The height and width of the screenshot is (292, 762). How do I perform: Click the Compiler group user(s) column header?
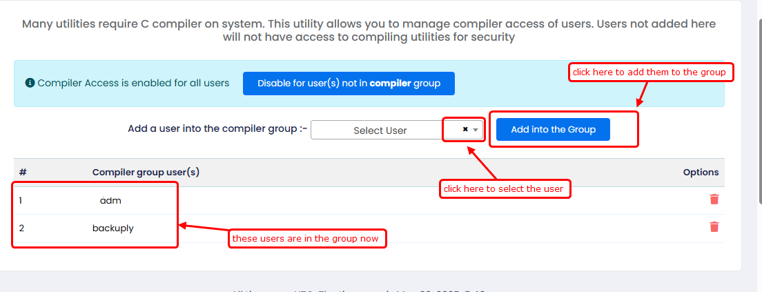pyautogui.click(x=146, y=172)
